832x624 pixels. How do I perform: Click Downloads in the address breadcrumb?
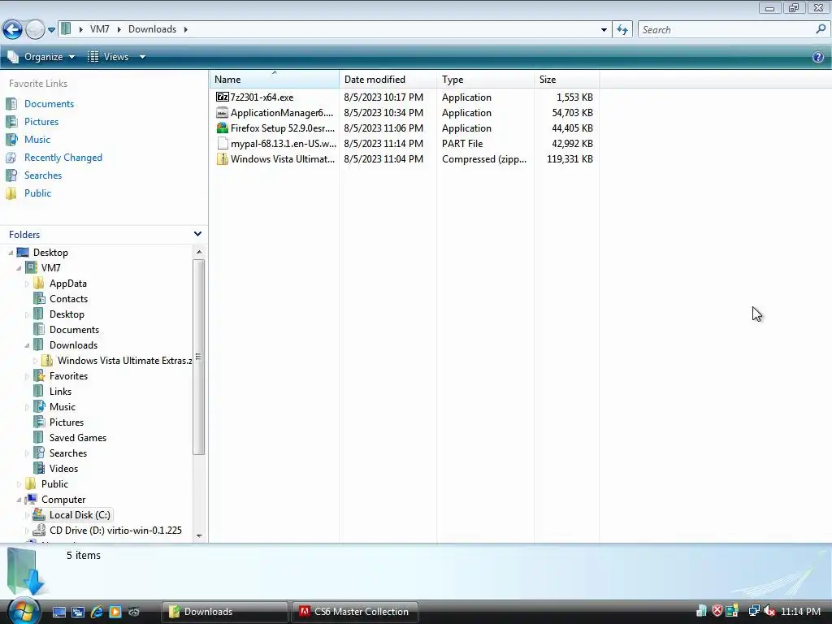tap(152, 29)
